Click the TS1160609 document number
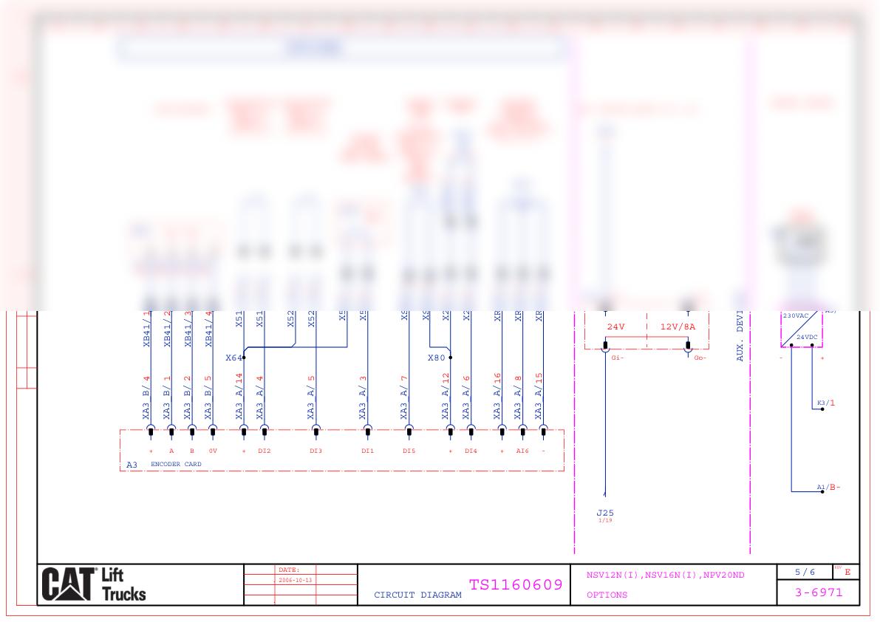Screen dimensions: 880x622 [x=515, y=585]
